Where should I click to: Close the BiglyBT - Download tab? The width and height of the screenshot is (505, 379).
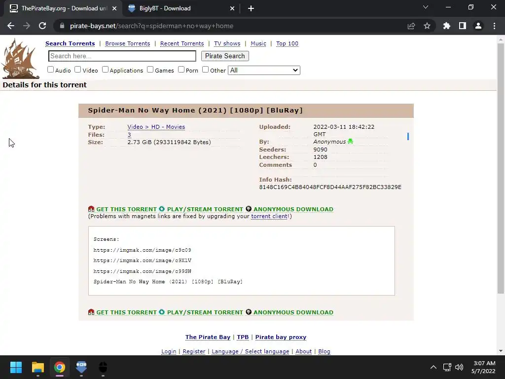click(x=232, y=8)
